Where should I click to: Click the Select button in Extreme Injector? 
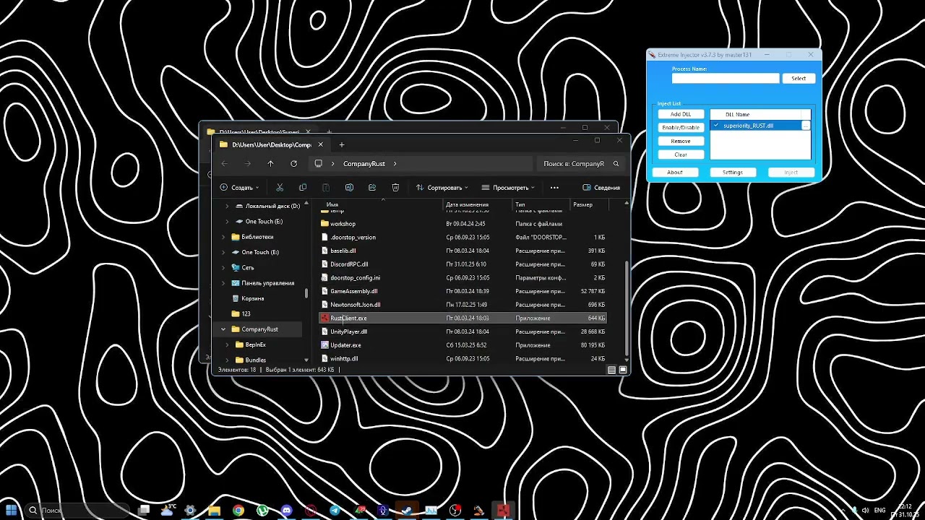tap(799, 78)
